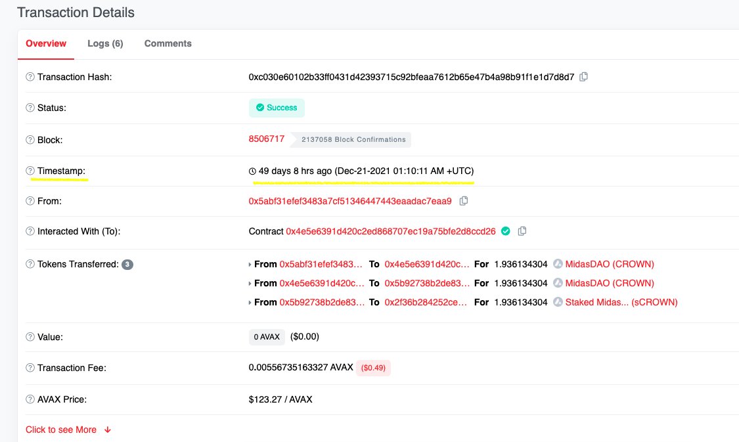This screenshot has height=442, width=739.
Task: Open first MidasDAO (CROWN) token link
Action: 610,265
